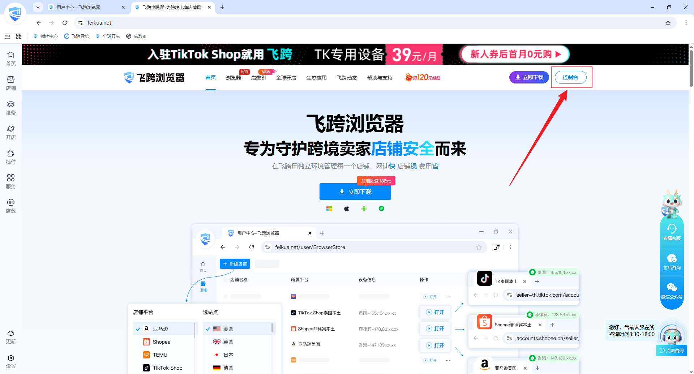This screenshot has width=694, height=374.
Task: Check for 更新 updates in sidebar
Action: [11, 337]
